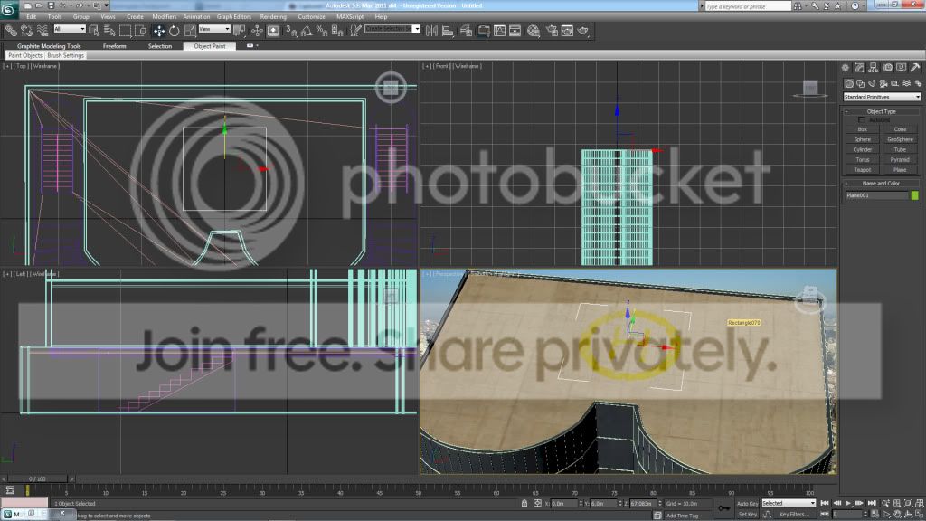Select the Link tool in main toolbar
The height and width of the screenshot is (521, 926).
click(11, 31)
